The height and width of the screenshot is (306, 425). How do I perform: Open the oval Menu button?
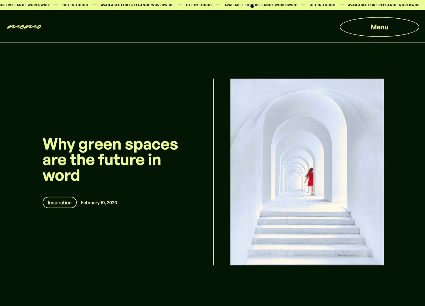[379, 27]
